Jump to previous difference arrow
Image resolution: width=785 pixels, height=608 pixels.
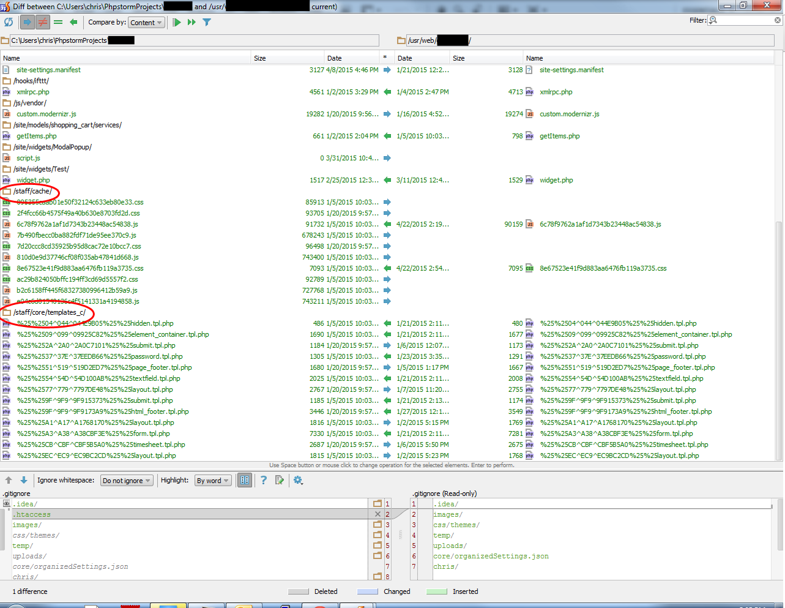(x=8, y=480)
